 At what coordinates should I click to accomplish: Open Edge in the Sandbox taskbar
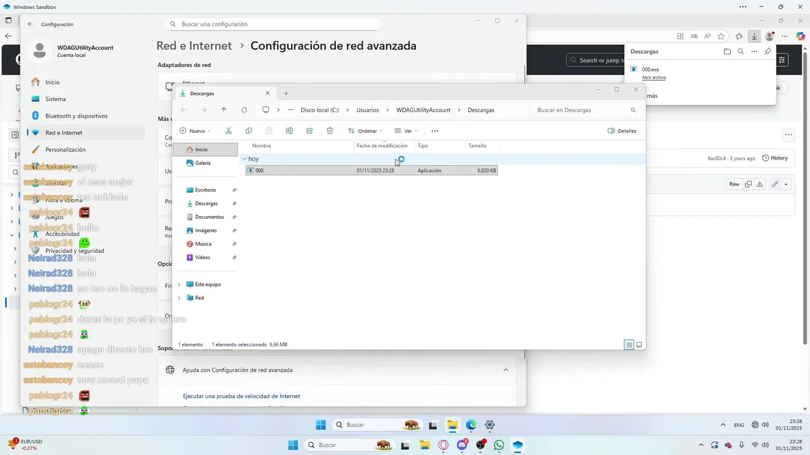(x=471, y=425)
